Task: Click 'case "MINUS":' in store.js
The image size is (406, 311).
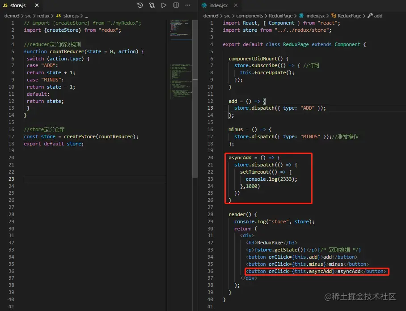Action: pyautogui.click(x=45, y=80)
